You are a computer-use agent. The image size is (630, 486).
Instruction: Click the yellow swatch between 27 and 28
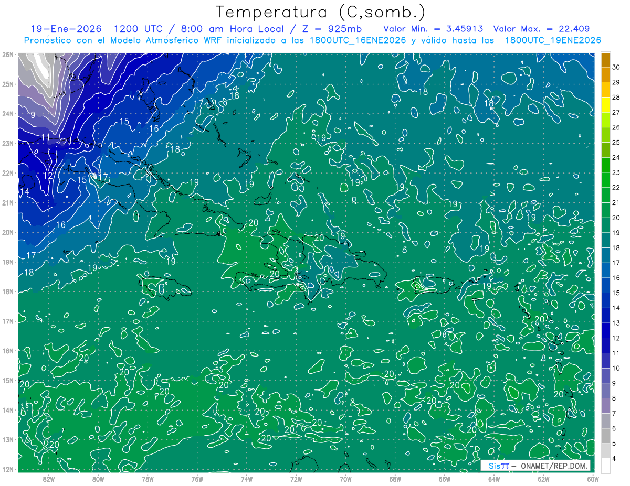tap(605, 105)
